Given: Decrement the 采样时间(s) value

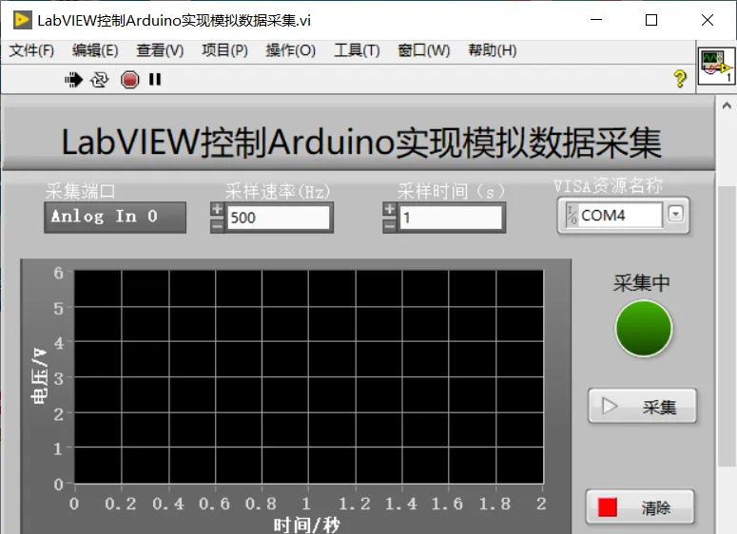Looking at the screenshot, I should 389,226.
